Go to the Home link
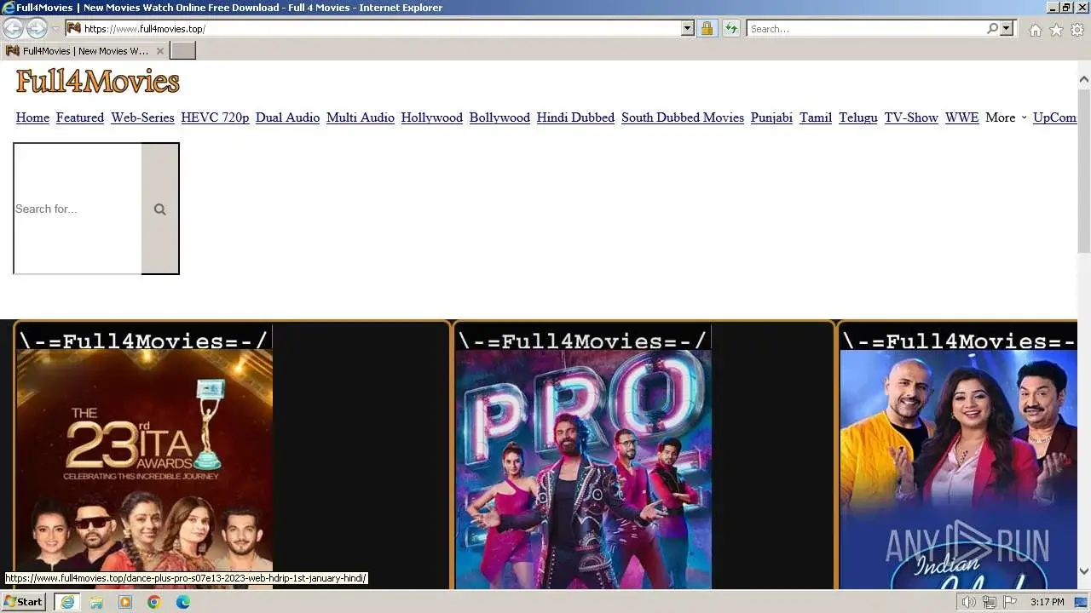The height and width of the screenshot is (613, 1091). (32, 117)
